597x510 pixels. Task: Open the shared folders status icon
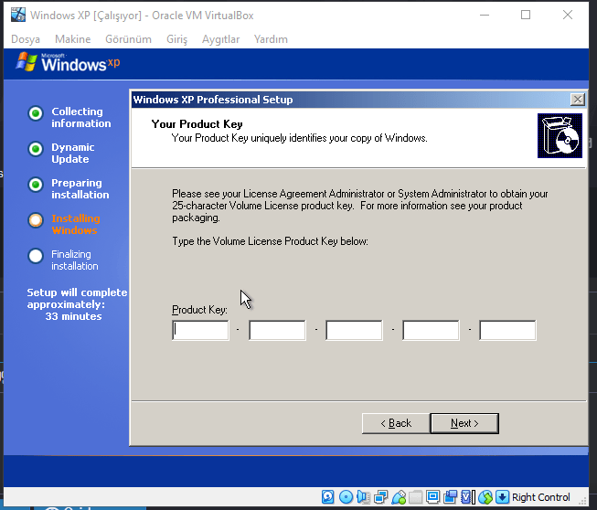pyautogui.click(x=415, y=497)
